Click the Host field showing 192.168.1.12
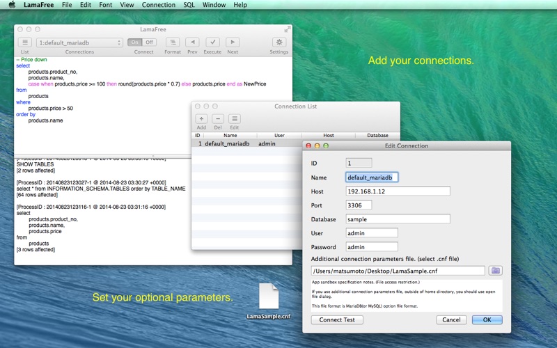 point(398,191)
